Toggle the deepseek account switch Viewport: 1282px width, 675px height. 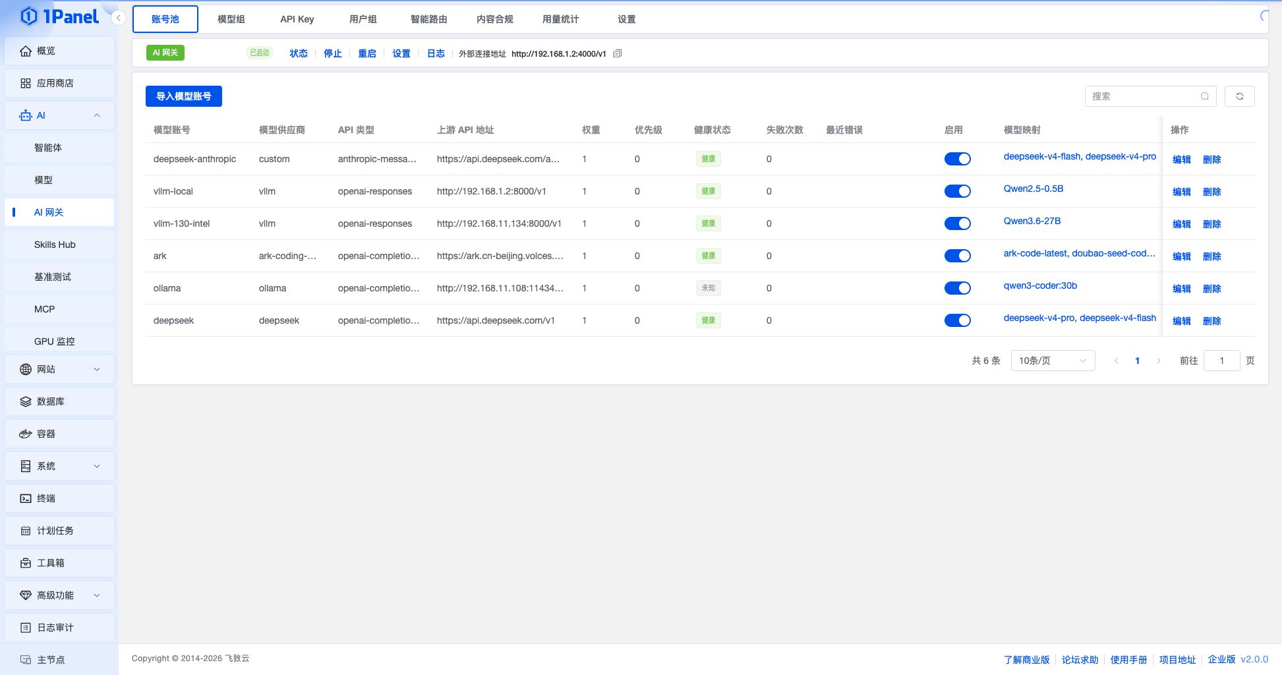click(x=957, y=320)
